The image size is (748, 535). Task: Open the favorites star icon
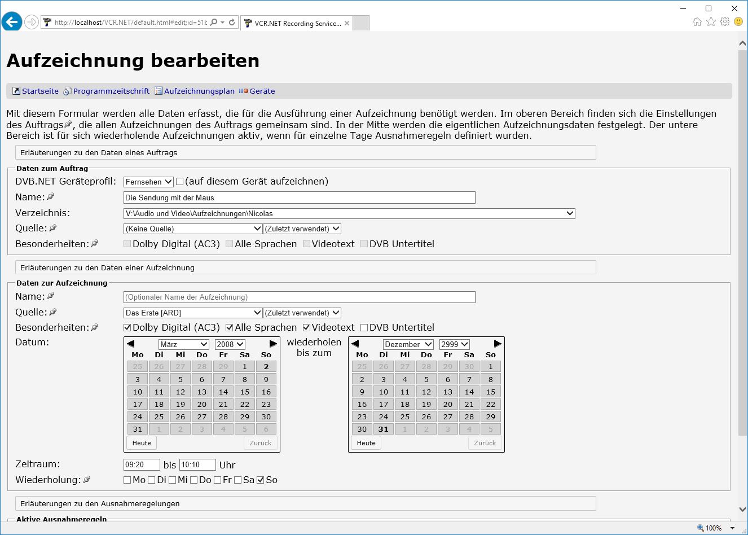tap(711, 22)
